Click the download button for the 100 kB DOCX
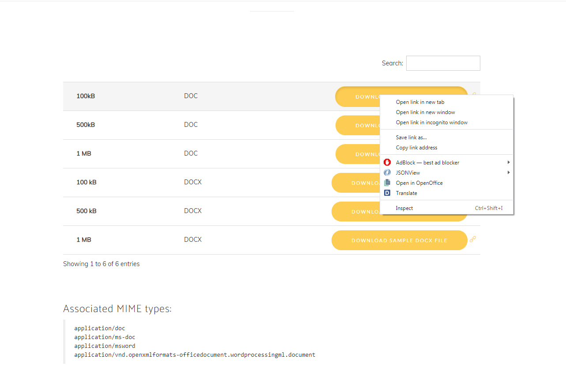Image resolution: width=566 pixels, height=370 pixels. coord(355,183)
